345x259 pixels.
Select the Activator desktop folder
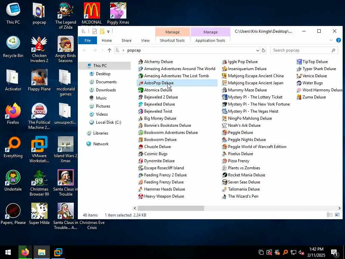pyautogui.click(x=13, y=80)
